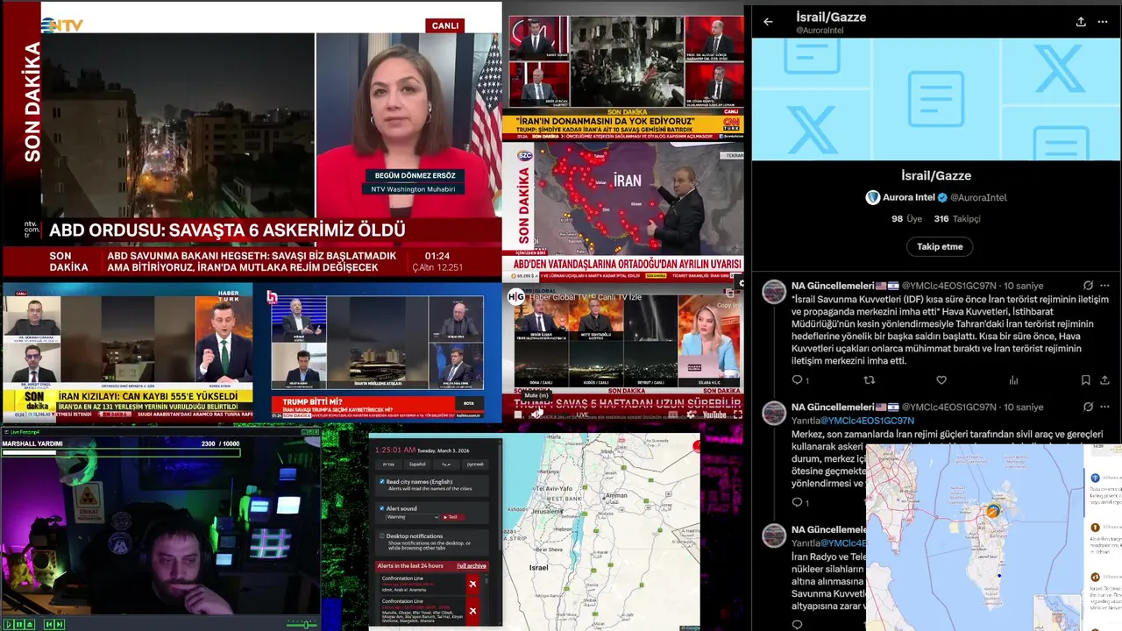Click the eject button in Live Feed player

click(30, 624)
